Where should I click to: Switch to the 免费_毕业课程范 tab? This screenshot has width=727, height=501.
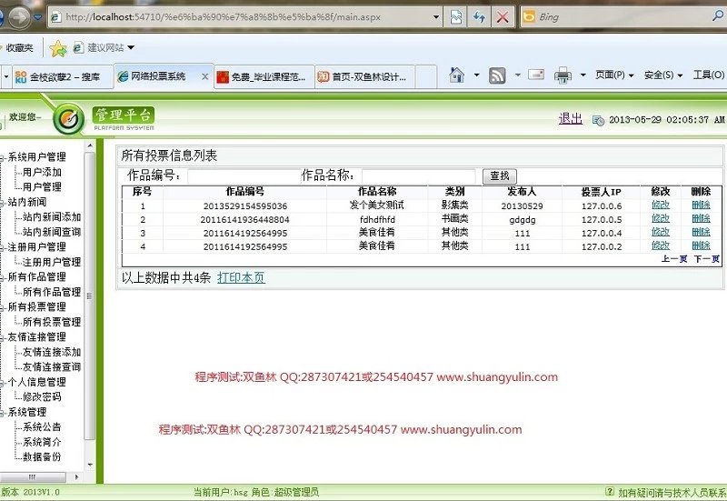(x=264, y=76)
